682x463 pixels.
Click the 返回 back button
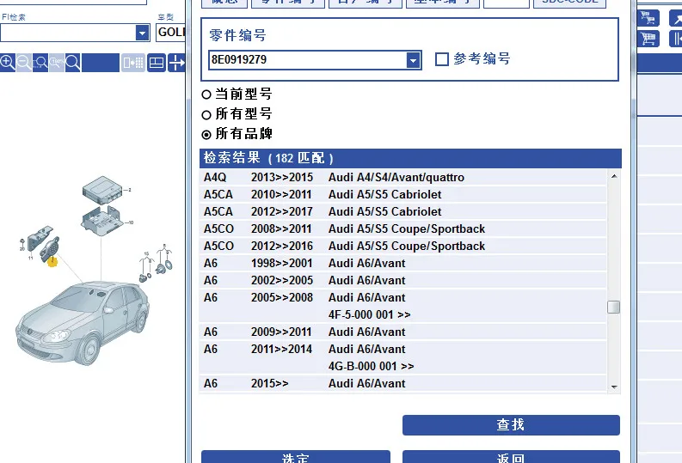511,457
